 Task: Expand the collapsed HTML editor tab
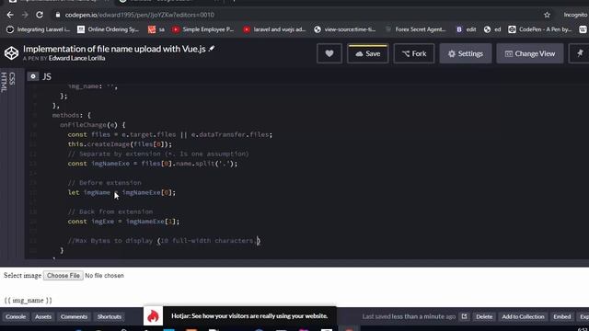[x=4, y=82]
